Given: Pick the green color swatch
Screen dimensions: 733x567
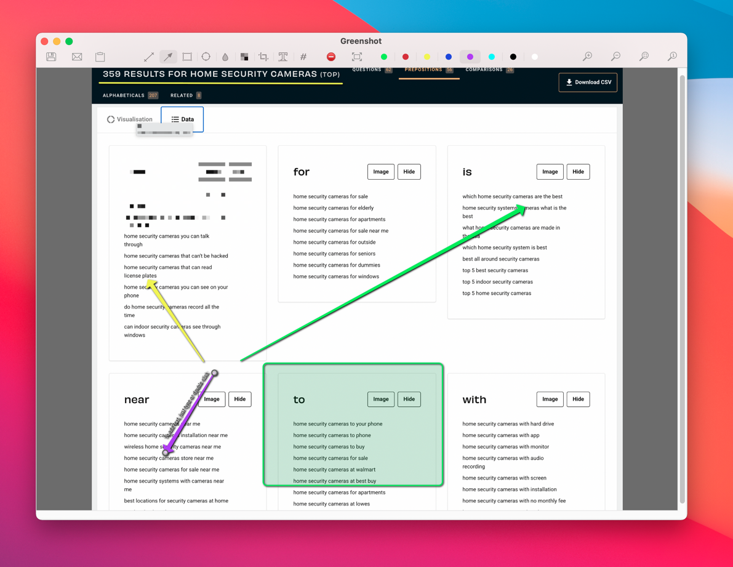Looking at the screenshot, I should click(x=384, y=57).
